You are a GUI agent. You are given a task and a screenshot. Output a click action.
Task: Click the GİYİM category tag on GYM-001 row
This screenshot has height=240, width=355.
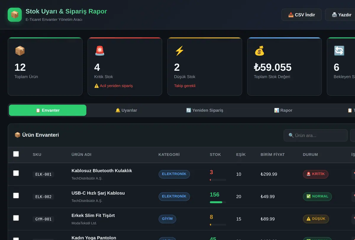click(x=167, y=219)
